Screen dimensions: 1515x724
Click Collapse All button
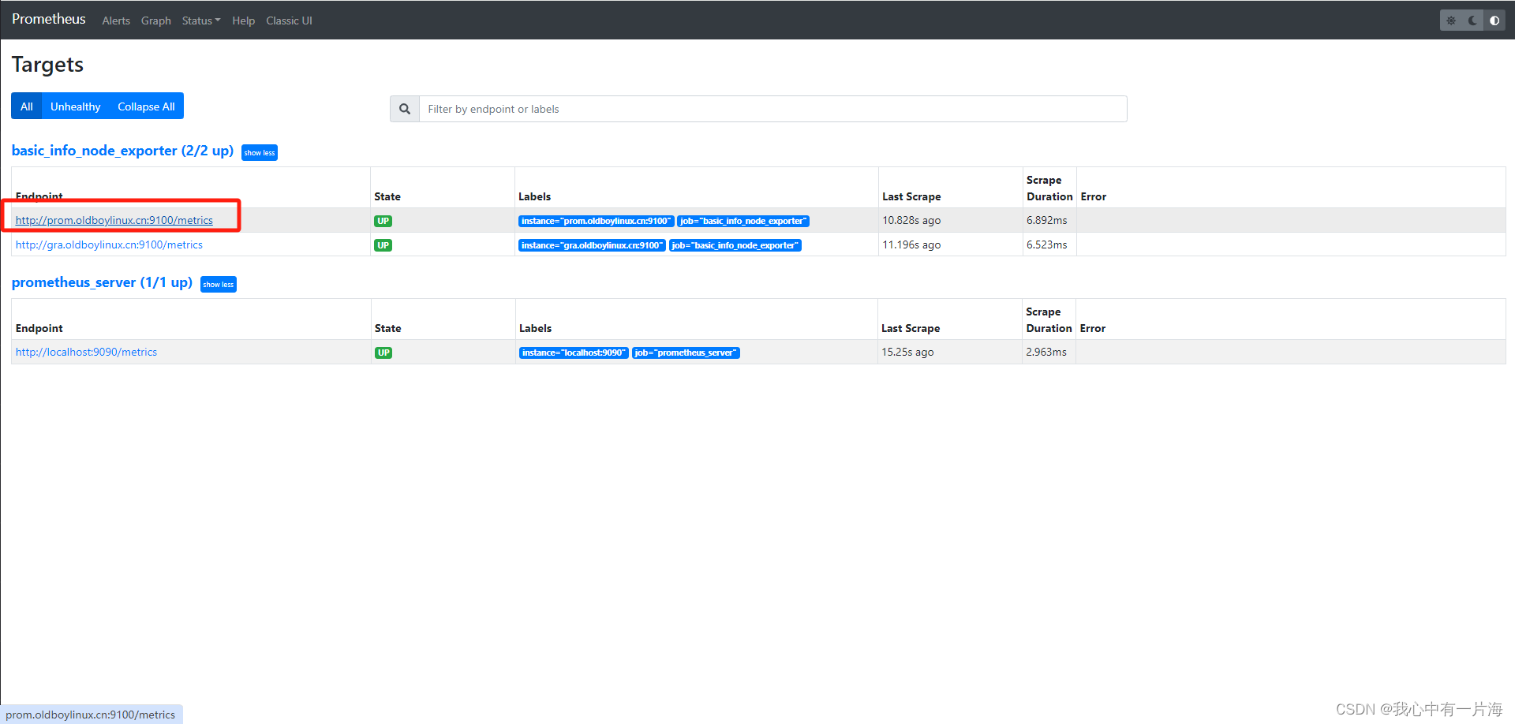coord(146,106)
